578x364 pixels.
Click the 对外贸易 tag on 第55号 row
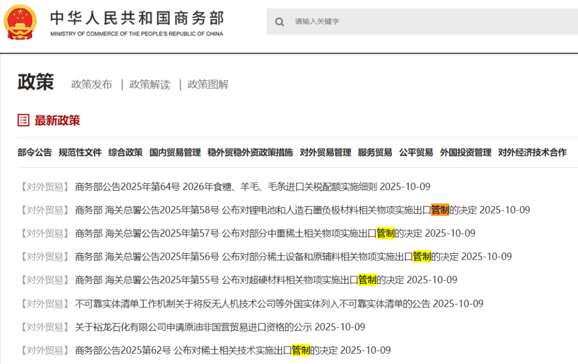45,280
